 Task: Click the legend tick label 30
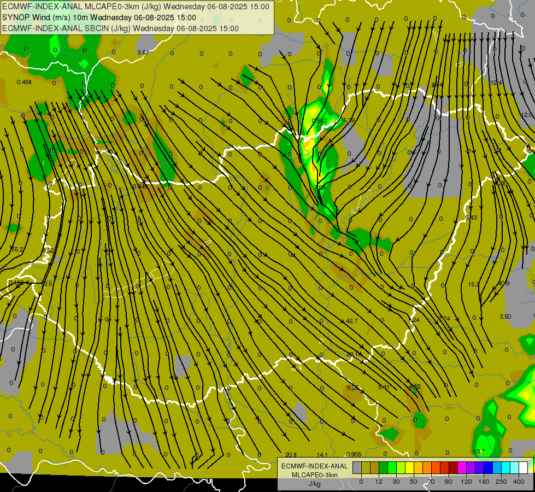[396, 482]
